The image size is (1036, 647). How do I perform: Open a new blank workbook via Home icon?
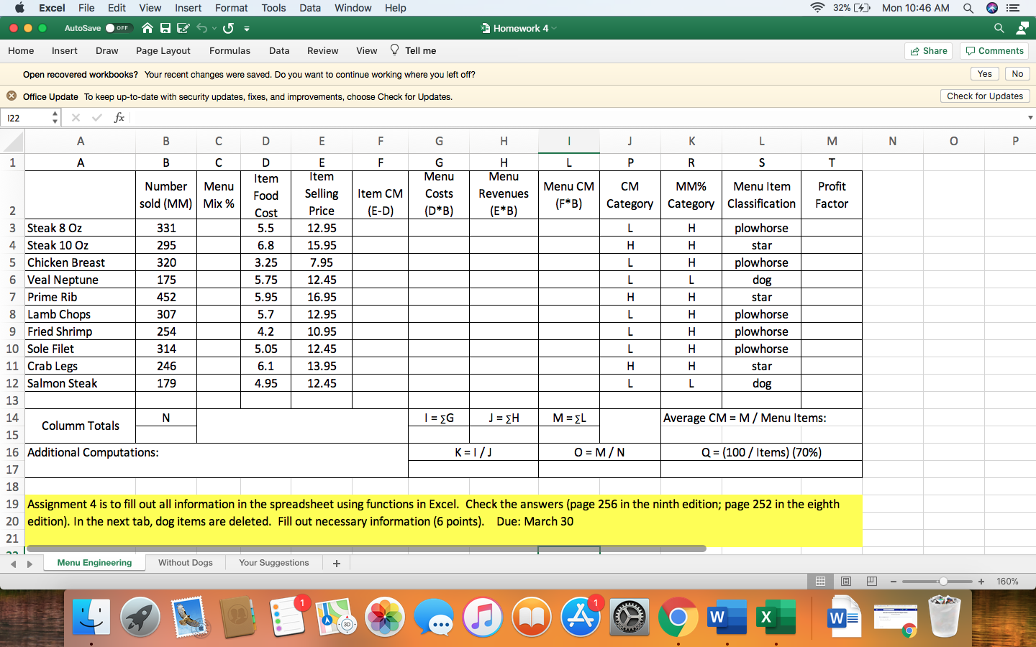(x=148, y=27)
